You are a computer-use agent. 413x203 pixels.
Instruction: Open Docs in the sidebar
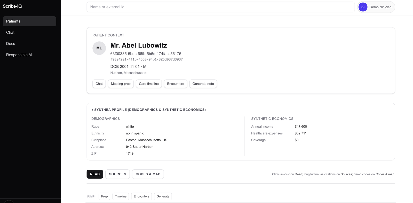tap(29, 44)
